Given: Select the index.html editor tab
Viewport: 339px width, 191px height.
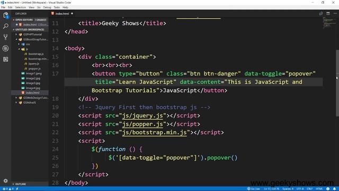Looking at the screenshot, I should pyautogui.click(x=63, y=13).
